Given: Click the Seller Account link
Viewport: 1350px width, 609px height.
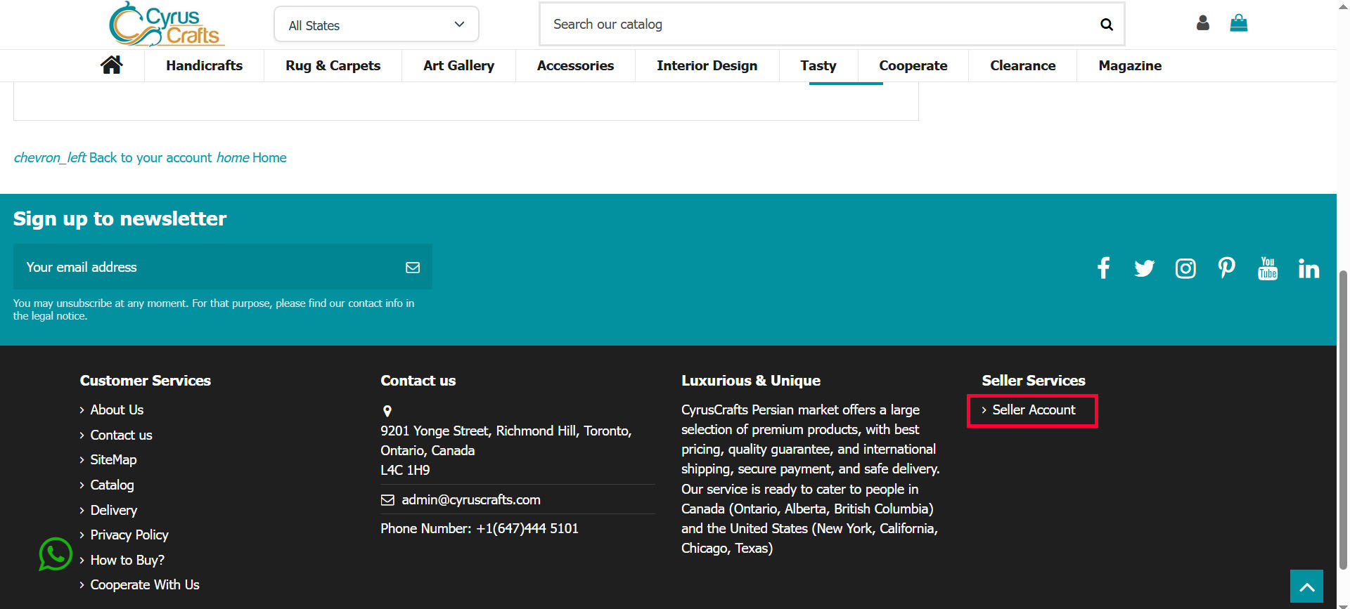Looking at the screenshot, I should click(1033, 410).
